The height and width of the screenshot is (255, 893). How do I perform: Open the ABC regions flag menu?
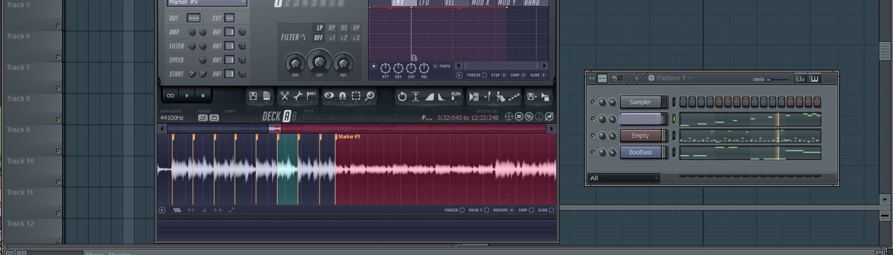pos(311,96)
